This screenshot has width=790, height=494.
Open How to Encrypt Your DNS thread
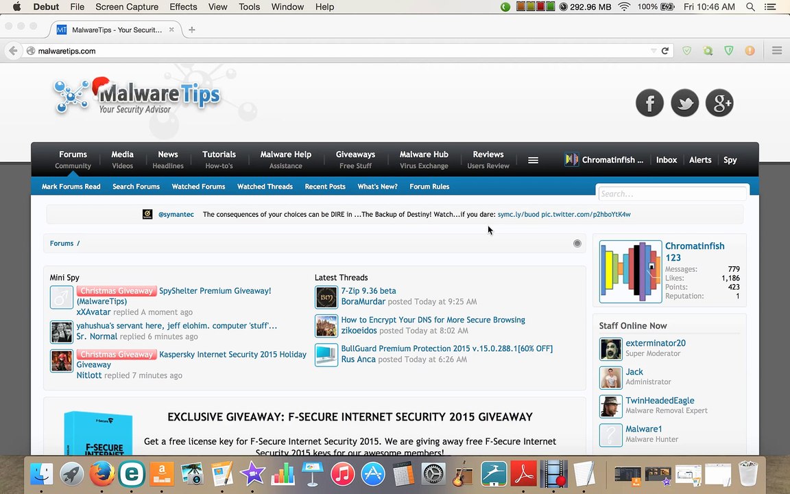click(x=433, y=320)
